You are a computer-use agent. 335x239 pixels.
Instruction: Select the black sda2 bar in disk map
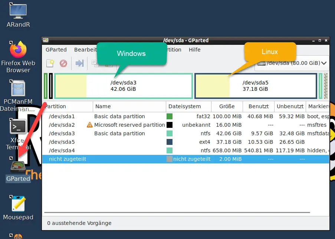click(x=51, y=86)
